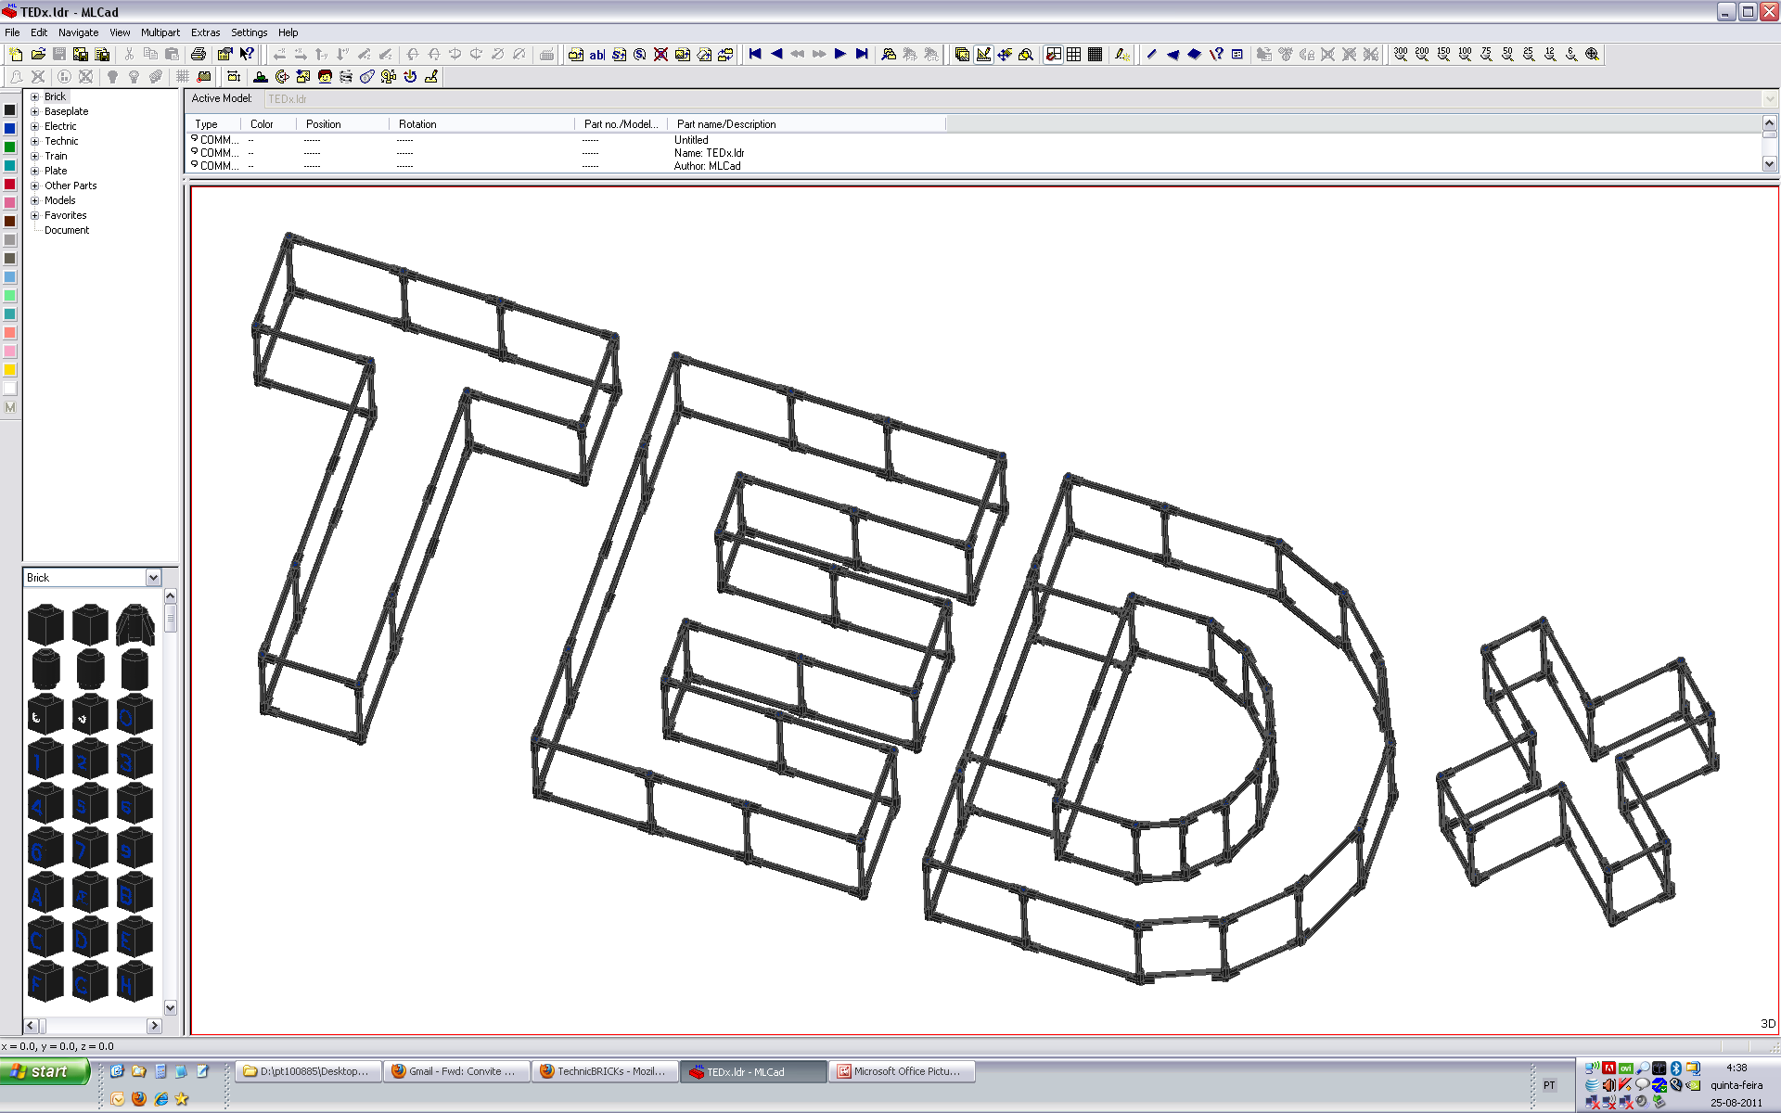Click the Windows start button

[x=45, y=1071]
